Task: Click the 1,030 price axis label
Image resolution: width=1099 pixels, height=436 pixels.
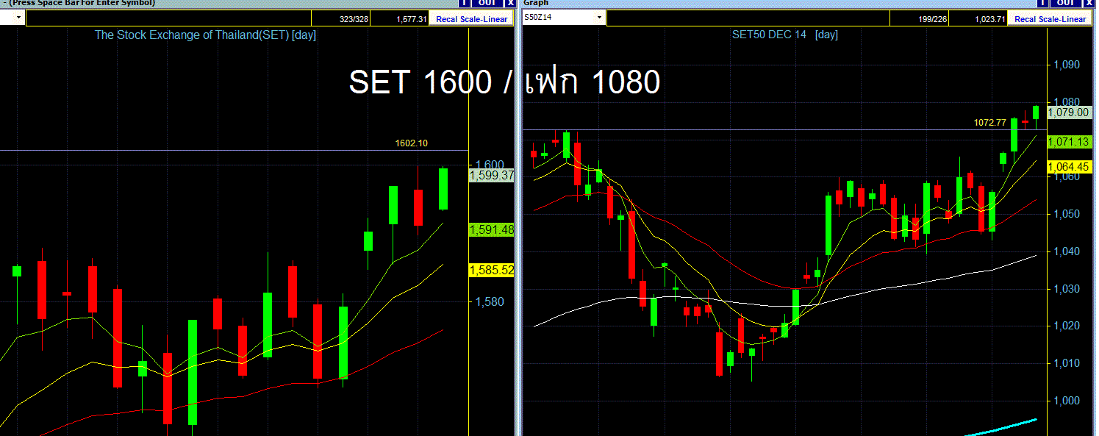Action: pyautogui.click(x=1065, y=289)
